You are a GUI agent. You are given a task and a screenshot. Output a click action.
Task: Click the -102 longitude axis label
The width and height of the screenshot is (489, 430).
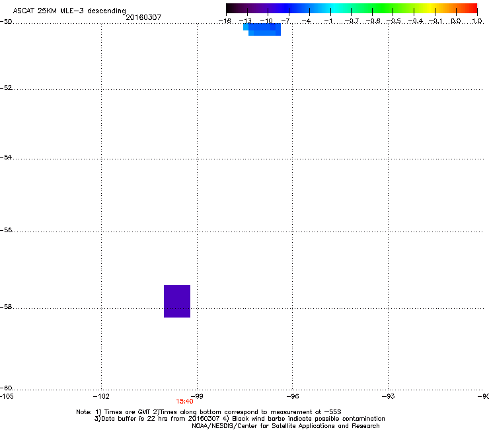pyautogui.click(x=101, y=396)
